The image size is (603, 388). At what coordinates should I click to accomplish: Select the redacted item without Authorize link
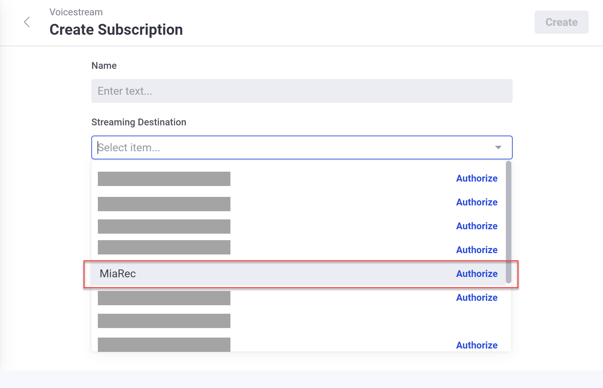[x=164, y=321]
